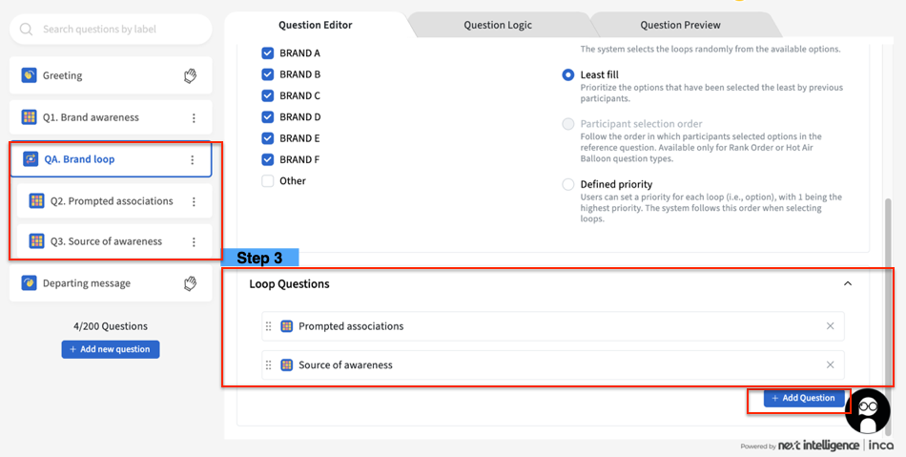Select the Defined priority radio option
The height and width of the screenshot is (457, 906).
[568, 184]
